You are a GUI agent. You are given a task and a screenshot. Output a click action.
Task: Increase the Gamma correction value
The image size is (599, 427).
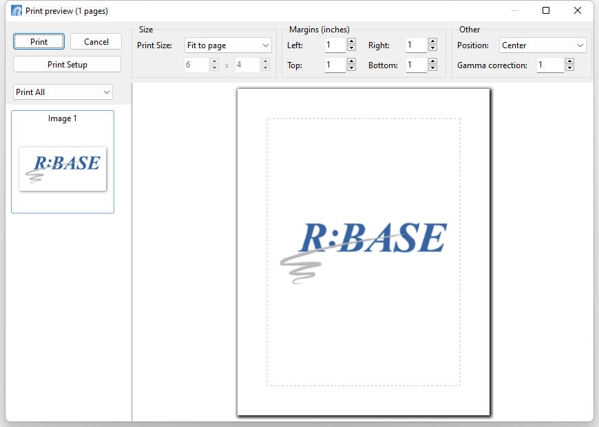[569, 61]
